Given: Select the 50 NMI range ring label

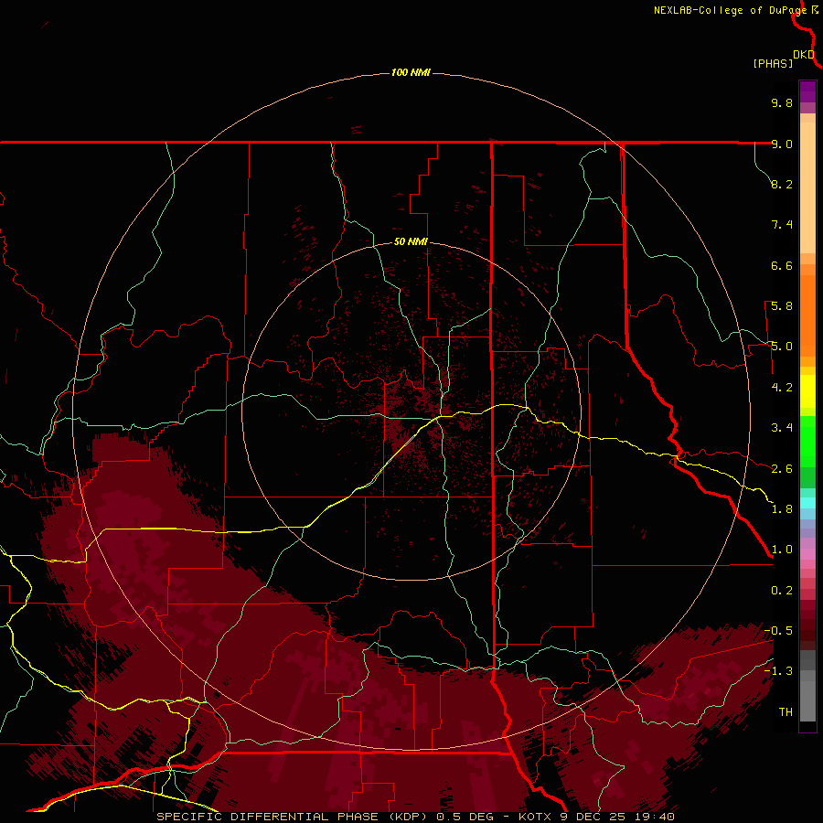Looking at the screenshot, I should tap(411, 241).
